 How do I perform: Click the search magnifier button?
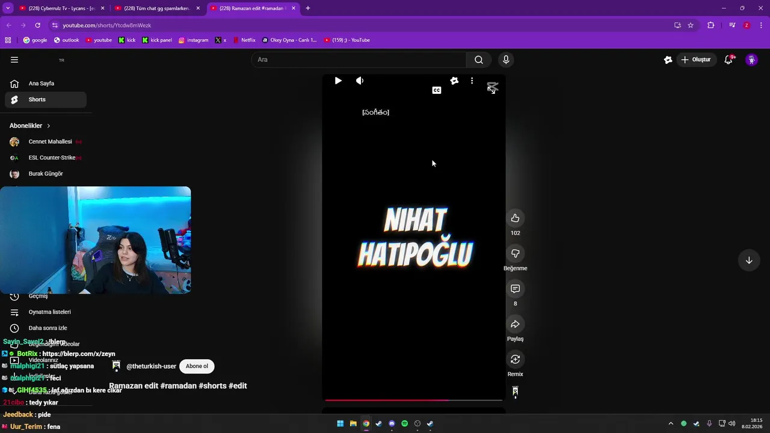tap(479, 60)
